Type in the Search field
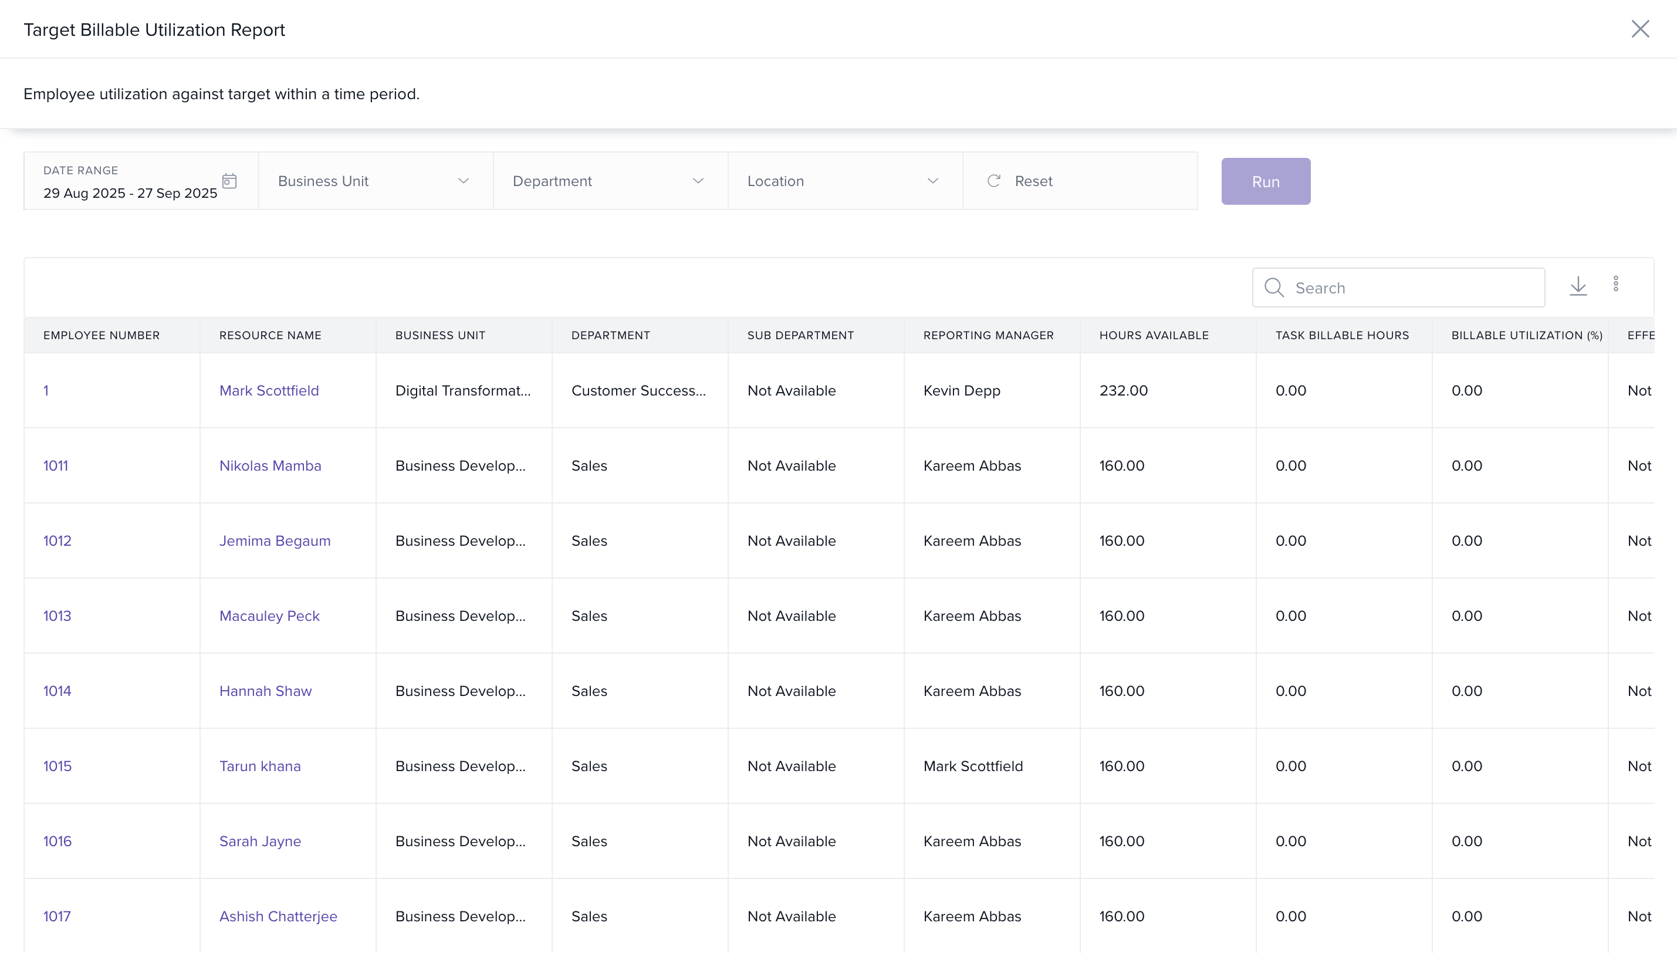Screen dimensions: 1677x953 [1414, 288]
